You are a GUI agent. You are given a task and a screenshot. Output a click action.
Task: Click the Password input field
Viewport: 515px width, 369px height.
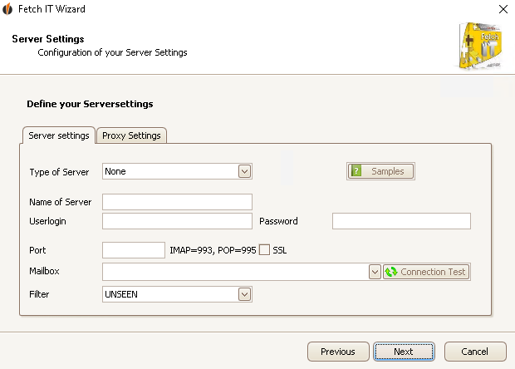(x=401, y=221)
